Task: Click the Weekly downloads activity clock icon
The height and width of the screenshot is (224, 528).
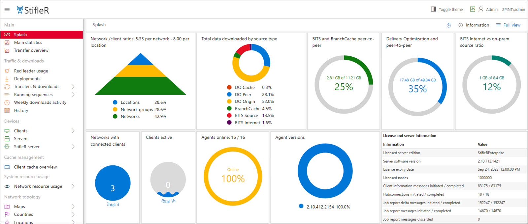Action: coord(7,102)
